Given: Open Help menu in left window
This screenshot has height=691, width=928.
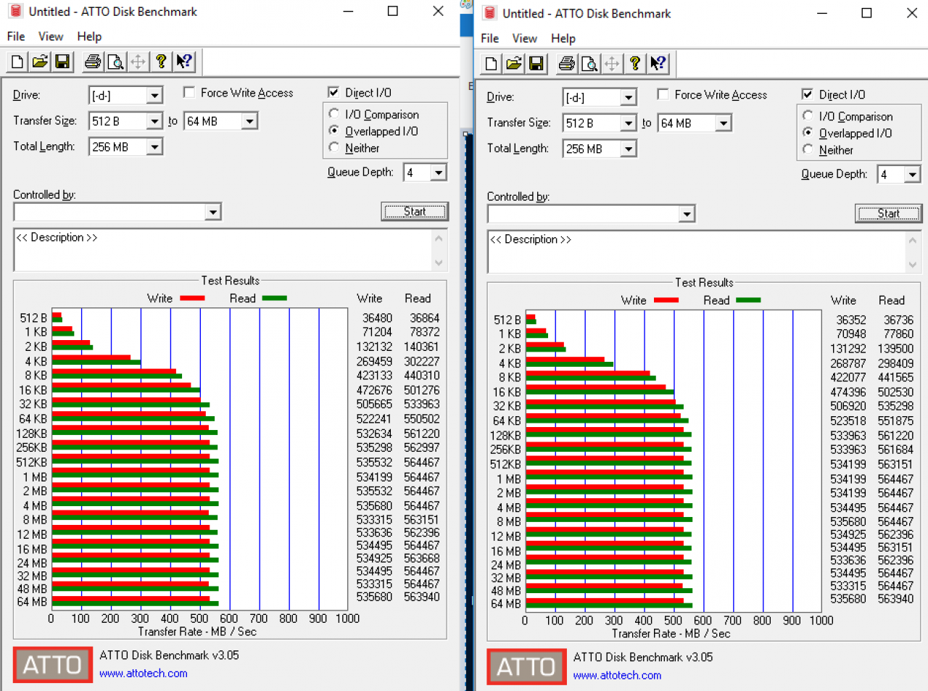Looking at the screenshot, I should pos(90,36).
